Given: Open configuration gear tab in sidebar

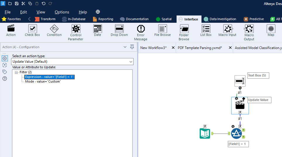Looking at the screenshot, I should click(5, 58).
